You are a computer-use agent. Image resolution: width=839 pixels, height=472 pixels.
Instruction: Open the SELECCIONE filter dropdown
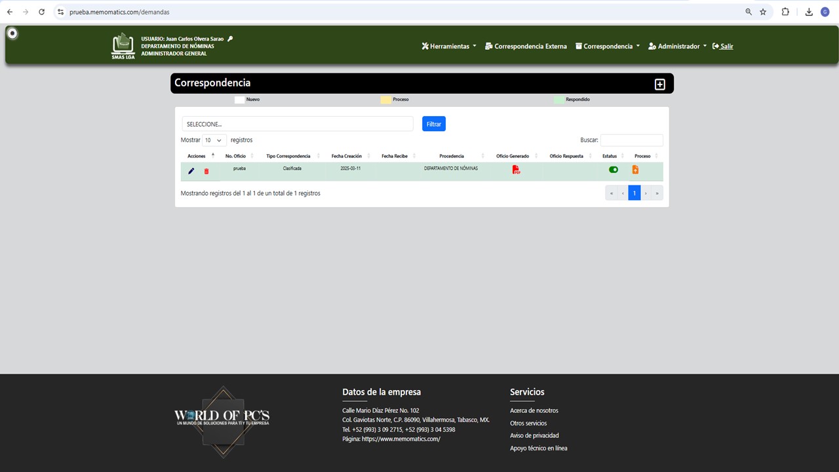298,124
